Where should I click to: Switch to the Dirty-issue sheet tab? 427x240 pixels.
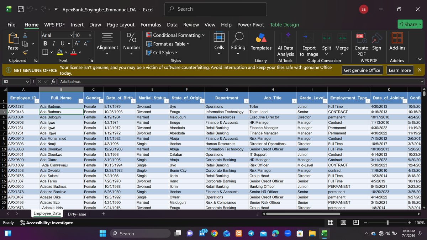pos(77,214)
